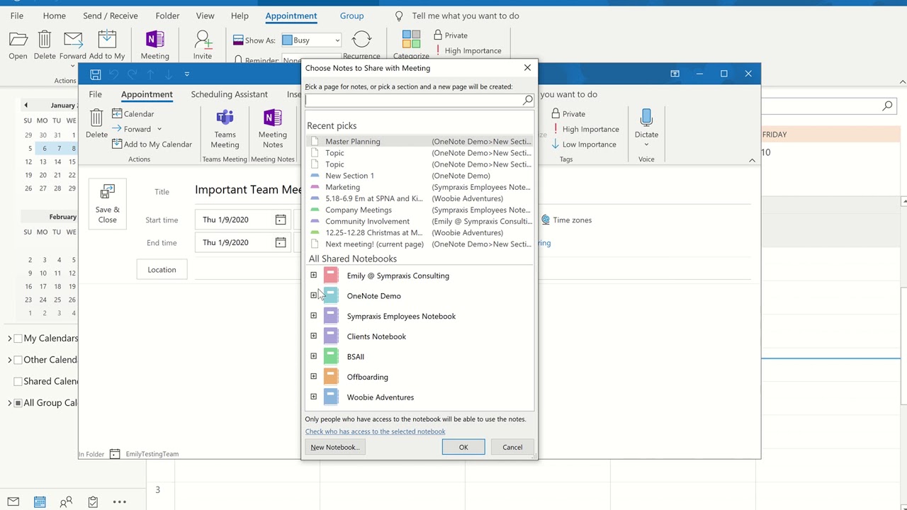Open the Scheduling Assistant tab
This screenshot has width=907, height=510.
pyautogui.click(x=230, y=94)
